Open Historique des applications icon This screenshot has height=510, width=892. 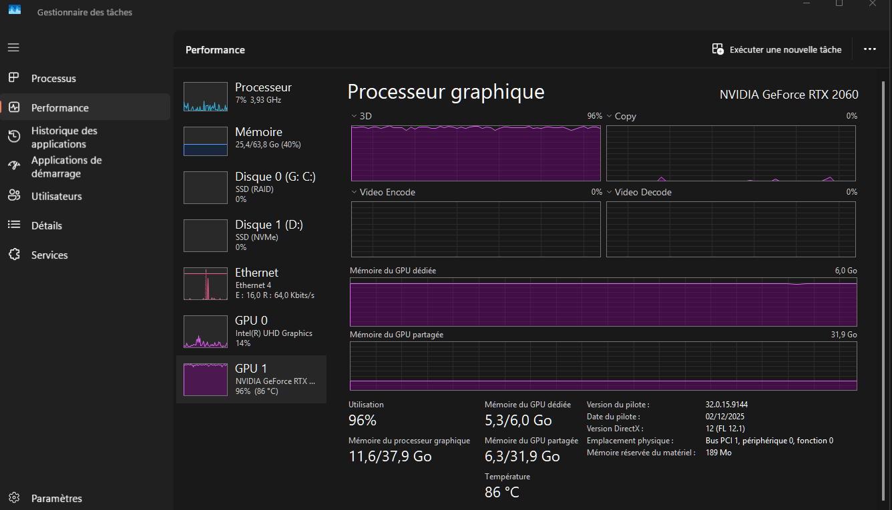(x=14, y=137)
